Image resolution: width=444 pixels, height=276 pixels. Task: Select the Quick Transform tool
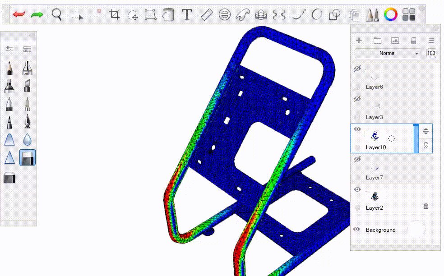[x=133, y=15]
